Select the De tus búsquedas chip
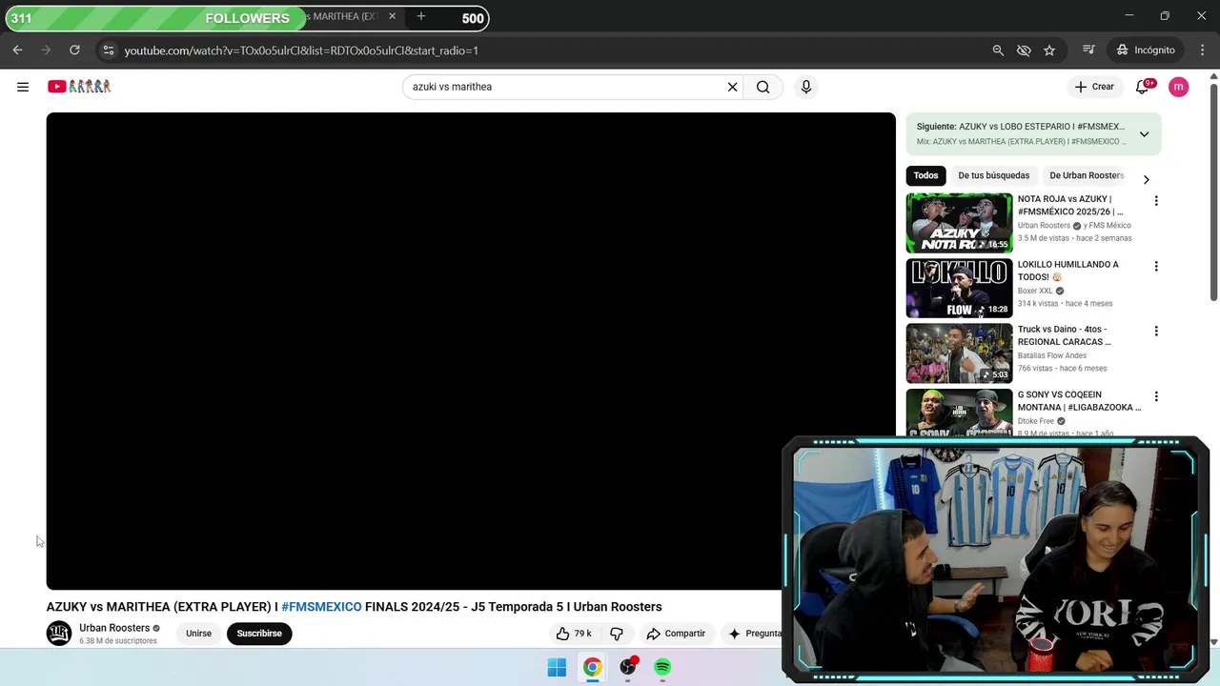 tap(993, 175)
